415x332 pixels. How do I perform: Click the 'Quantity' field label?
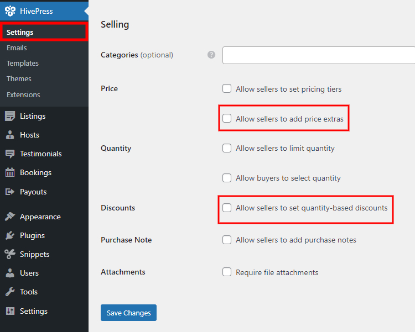click(116, 148)
